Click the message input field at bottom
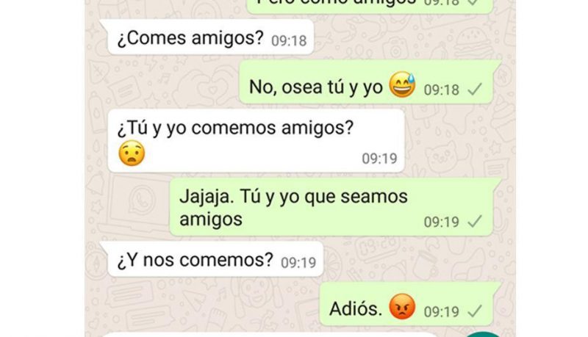This screenshot has width=588, height=337. 270,334
